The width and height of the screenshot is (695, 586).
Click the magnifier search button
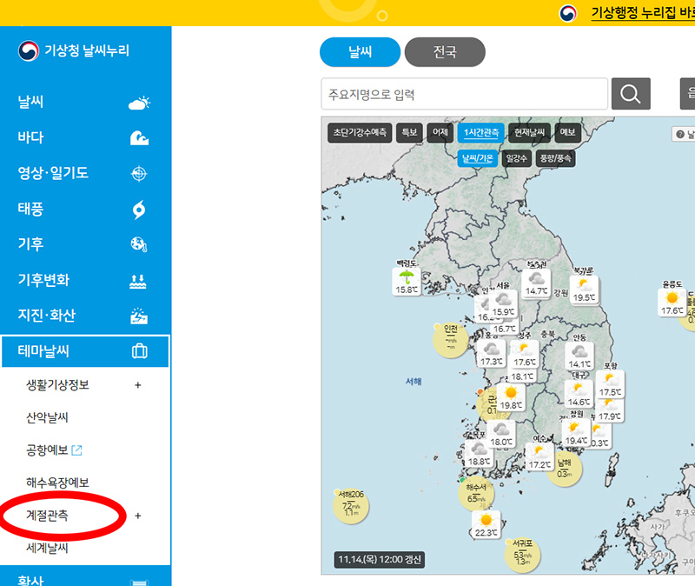(x=631, y=94)
